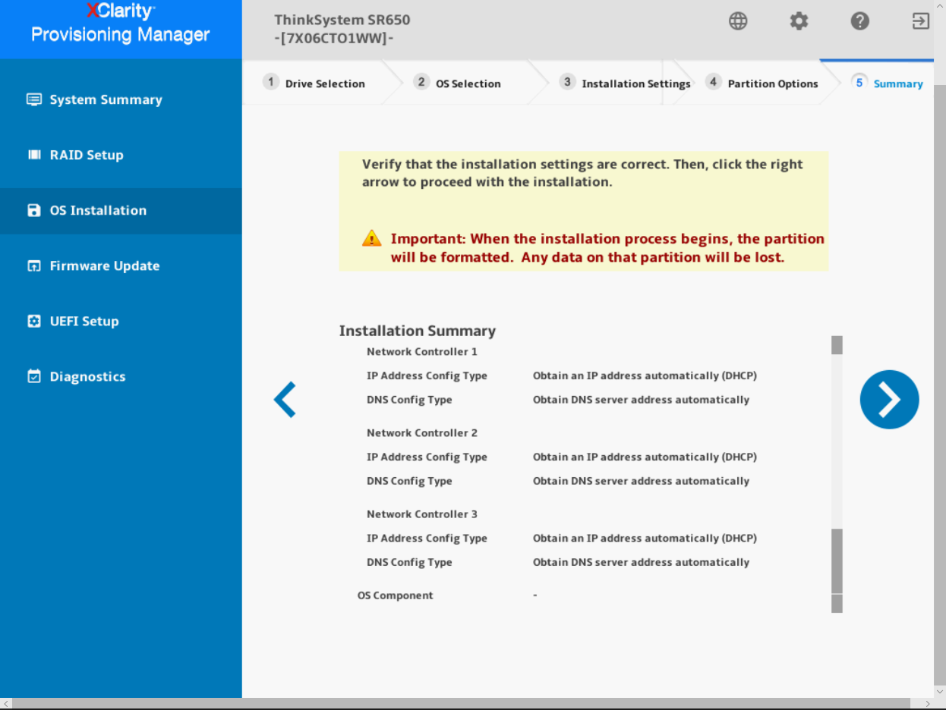Screen dimensions: 946x710
Task: Click Network Controller 1 DHCP value
Action: [x=645, y=375]
